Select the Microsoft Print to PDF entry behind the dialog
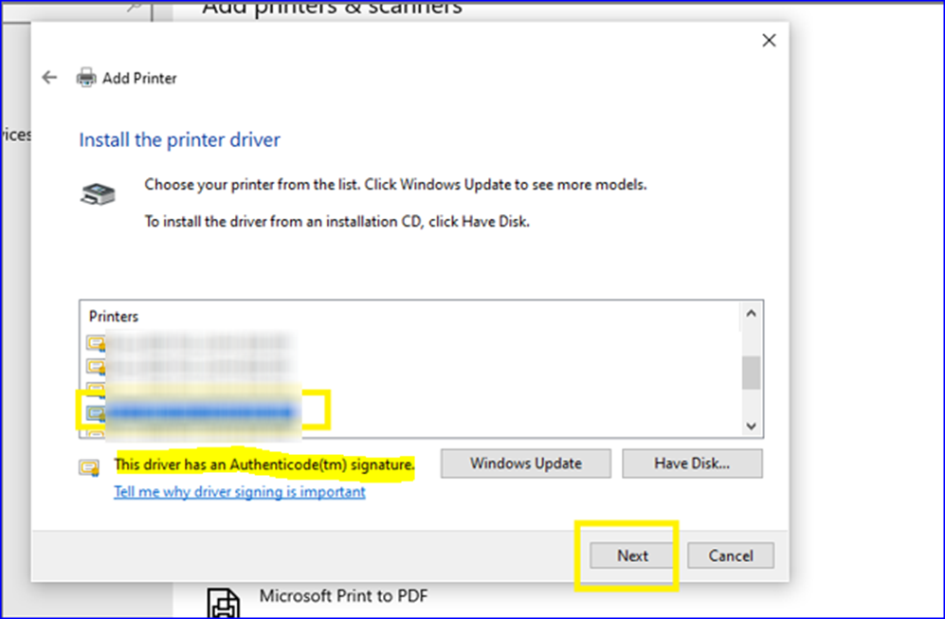 point(342,597)
